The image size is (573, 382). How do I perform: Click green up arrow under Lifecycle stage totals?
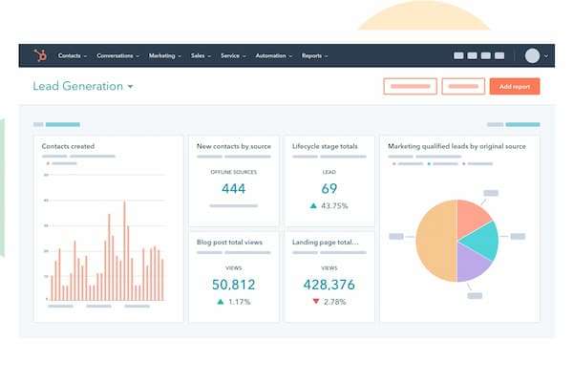(311, 206)
